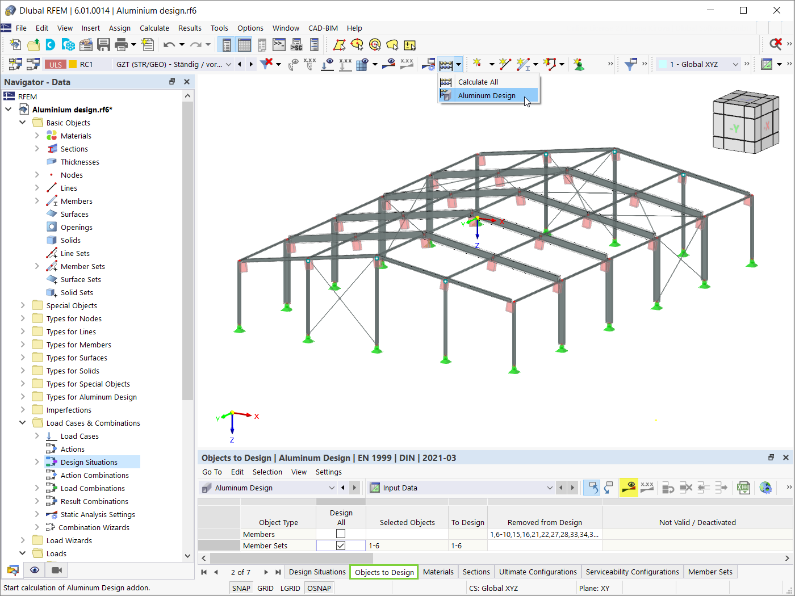795x596 pixels.
Task: Click the table settings globe-gear icon
Action: (x=765, y=487)
